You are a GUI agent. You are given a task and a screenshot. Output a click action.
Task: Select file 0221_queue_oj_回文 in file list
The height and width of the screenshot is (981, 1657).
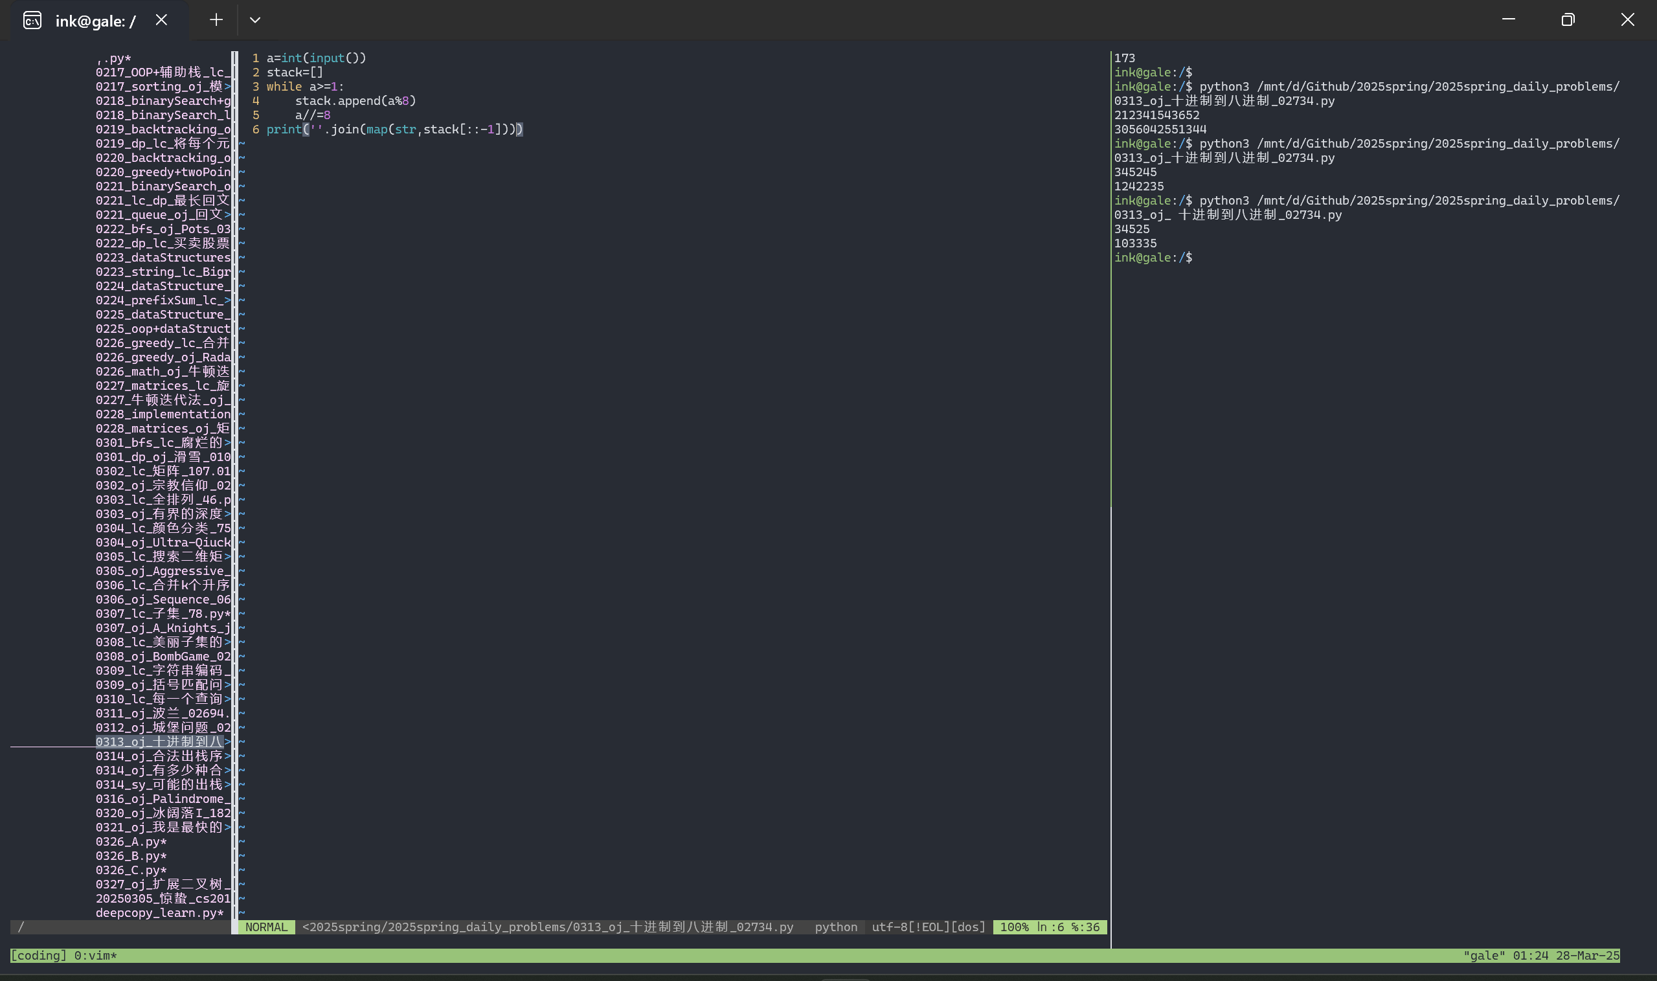(163, 215)
